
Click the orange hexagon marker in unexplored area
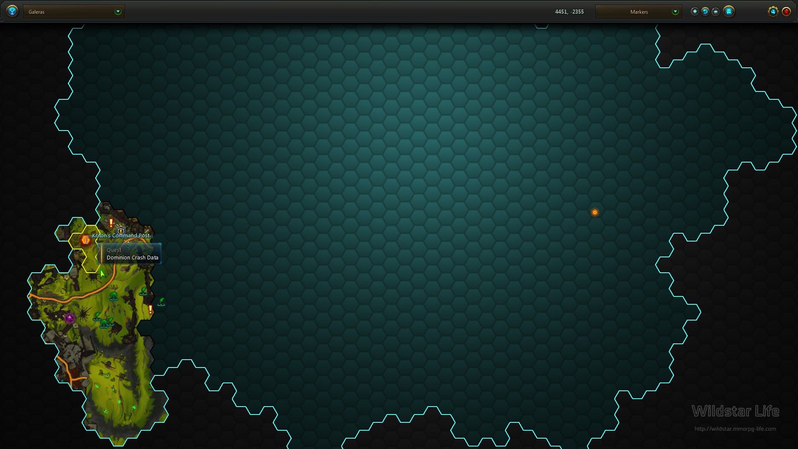pyautogui.click(x=595, y=212)
